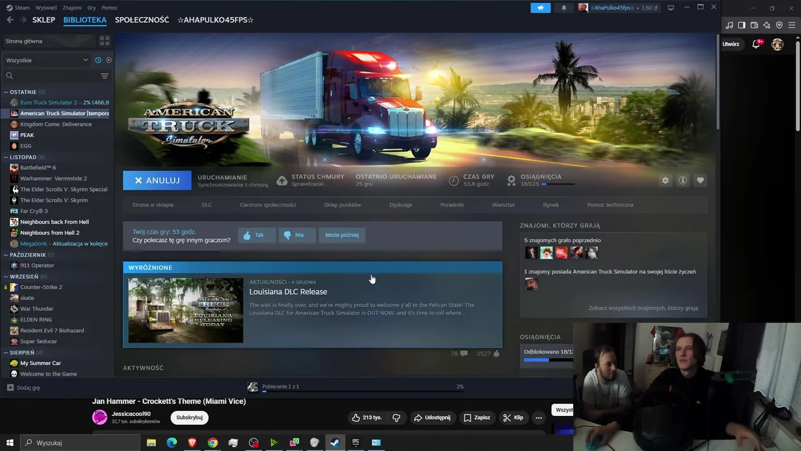Viewport: 801px width, 451px height.
Task: Switch library to grid collections view
Action: click(x=105, y=41)
